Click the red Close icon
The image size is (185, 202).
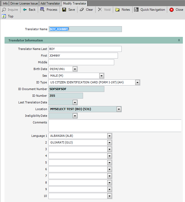pos(171,10)
